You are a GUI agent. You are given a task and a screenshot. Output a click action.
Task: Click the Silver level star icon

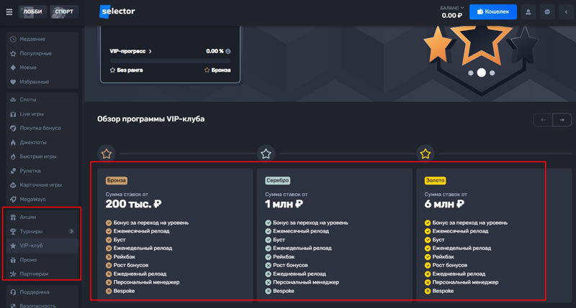click(x=266, y=153)
